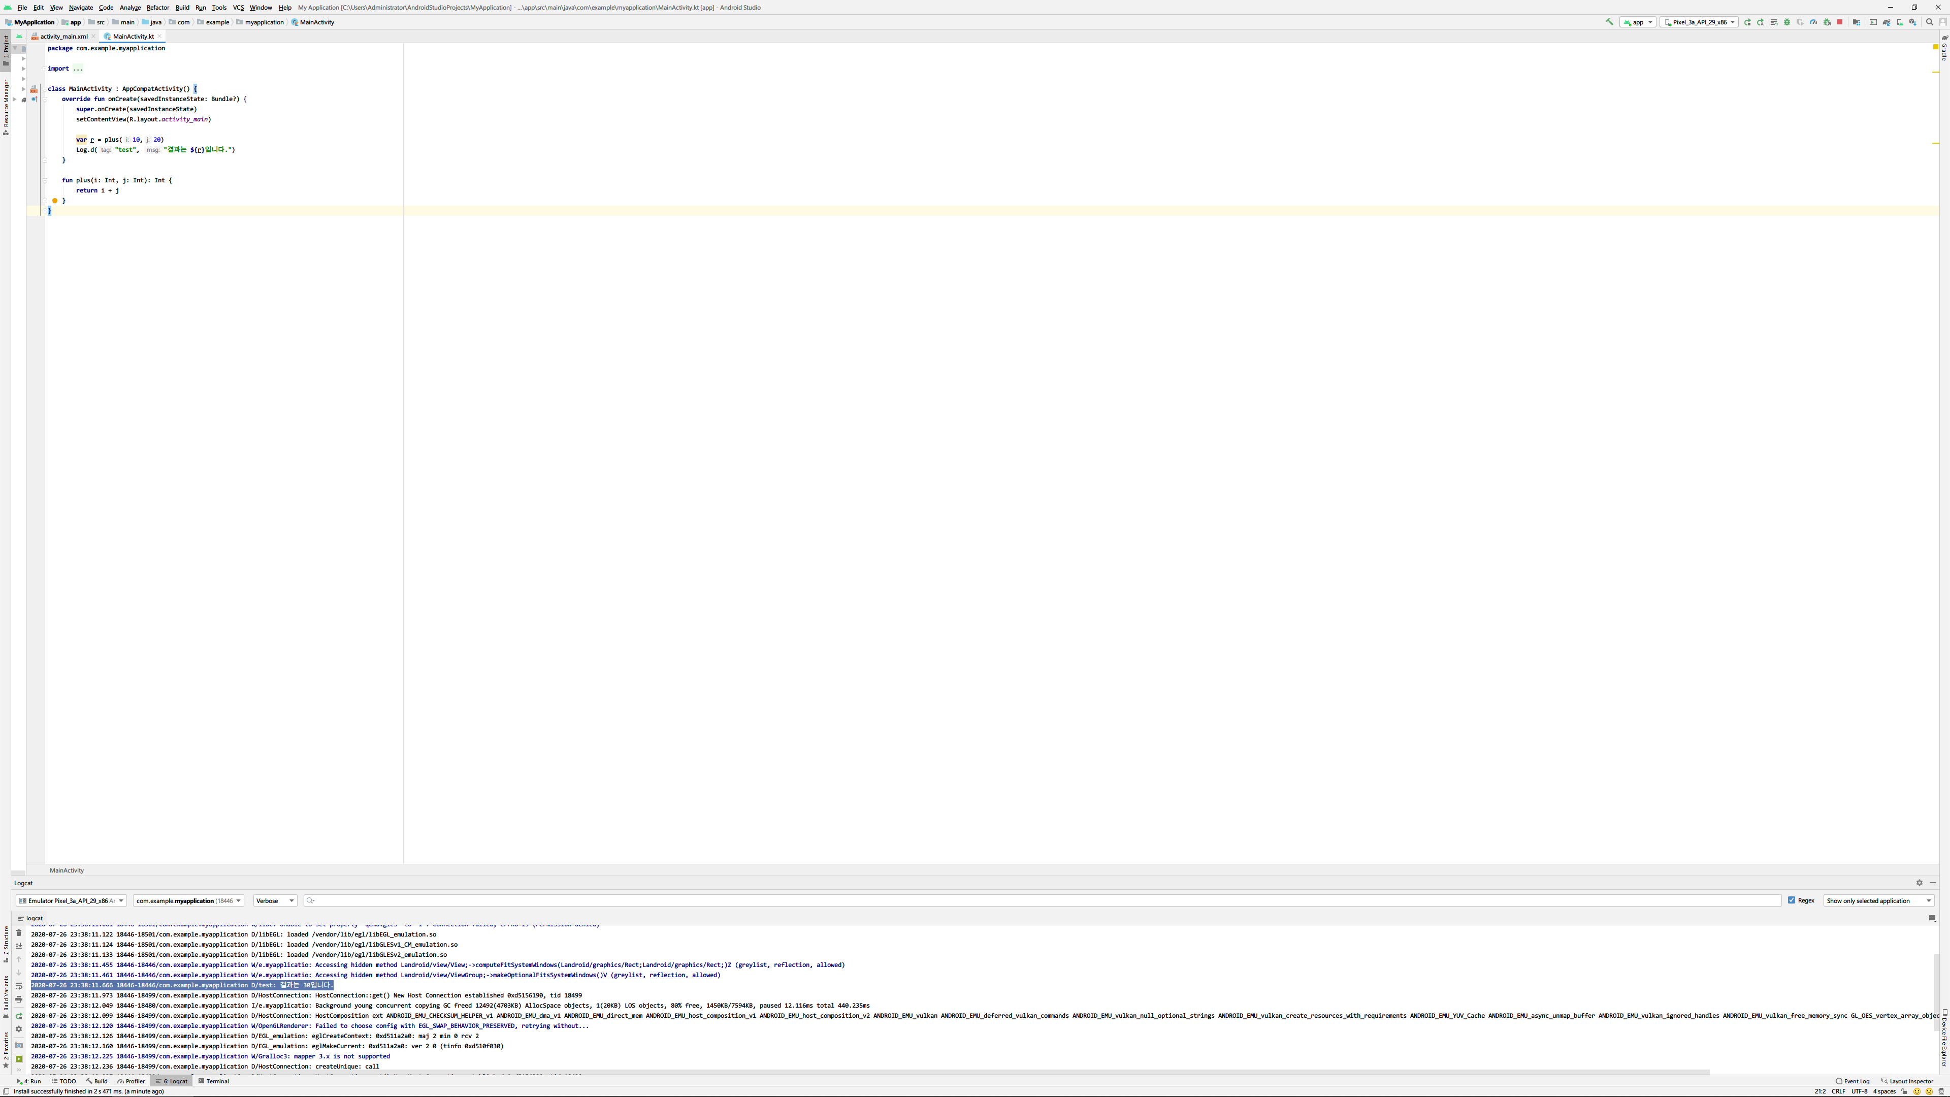Toggle soft-wrap in the logcat toolbar
This screenshot has height=1097, width=1950.
click(19, 986)
